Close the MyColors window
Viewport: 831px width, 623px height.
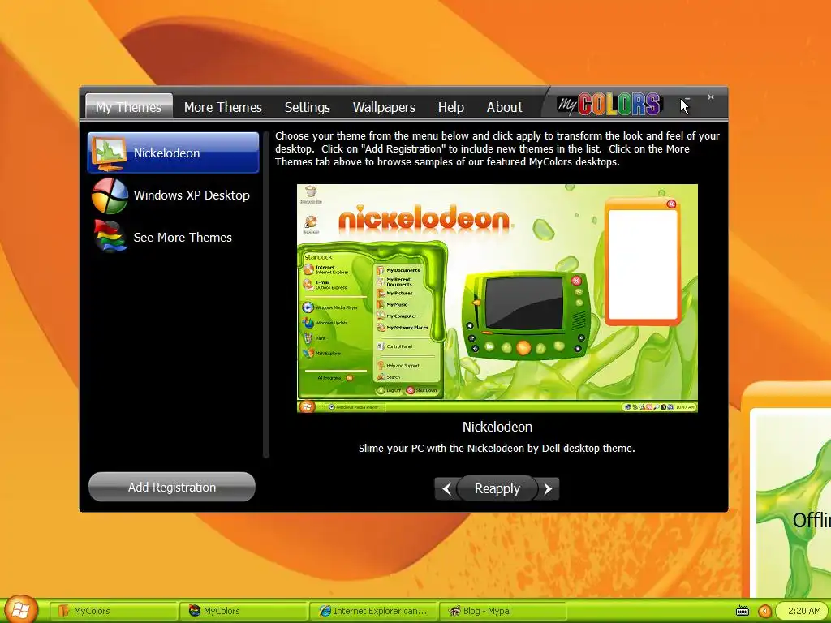pos(711,97)
